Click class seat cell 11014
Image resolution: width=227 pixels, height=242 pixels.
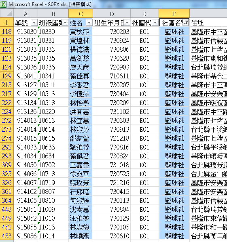pyautogui.click(x=53, y=236)
